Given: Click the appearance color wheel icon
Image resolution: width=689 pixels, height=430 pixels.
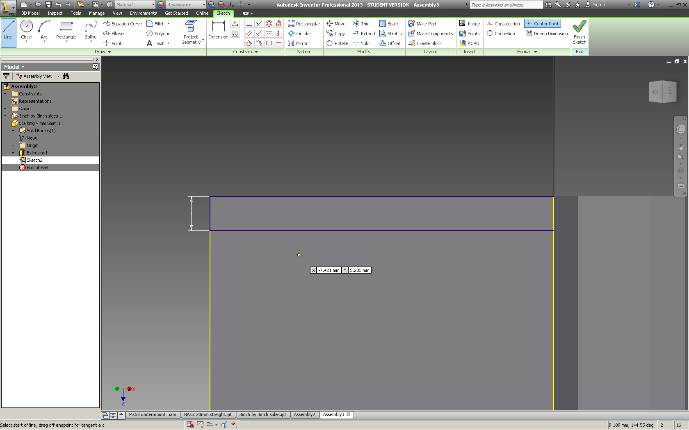Looking at the screenshot, I should (161, 5).
